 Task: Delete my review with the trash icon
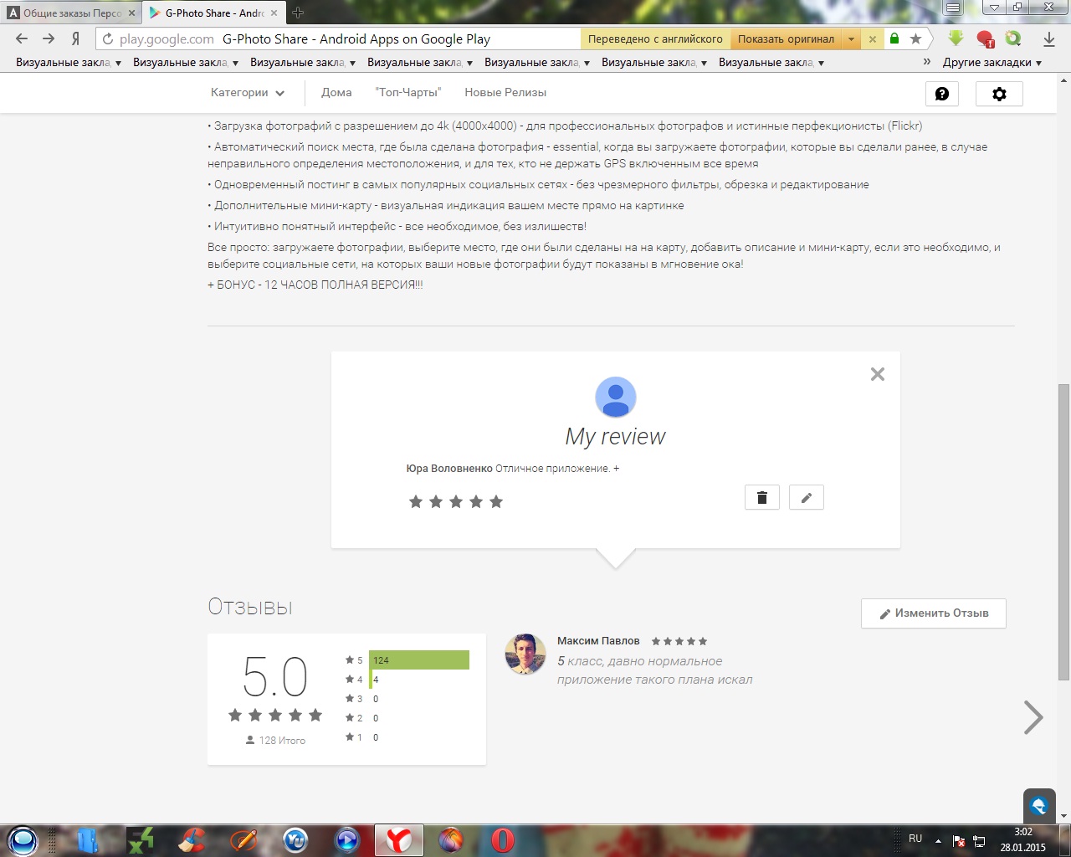[762, 498]
